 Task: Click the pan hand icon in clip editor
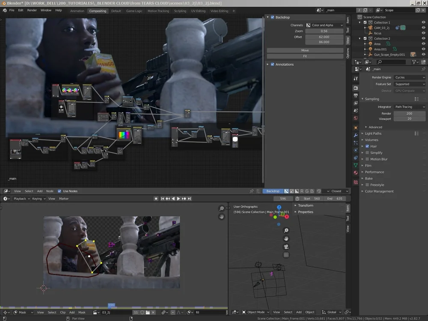[x=222, y=217]
